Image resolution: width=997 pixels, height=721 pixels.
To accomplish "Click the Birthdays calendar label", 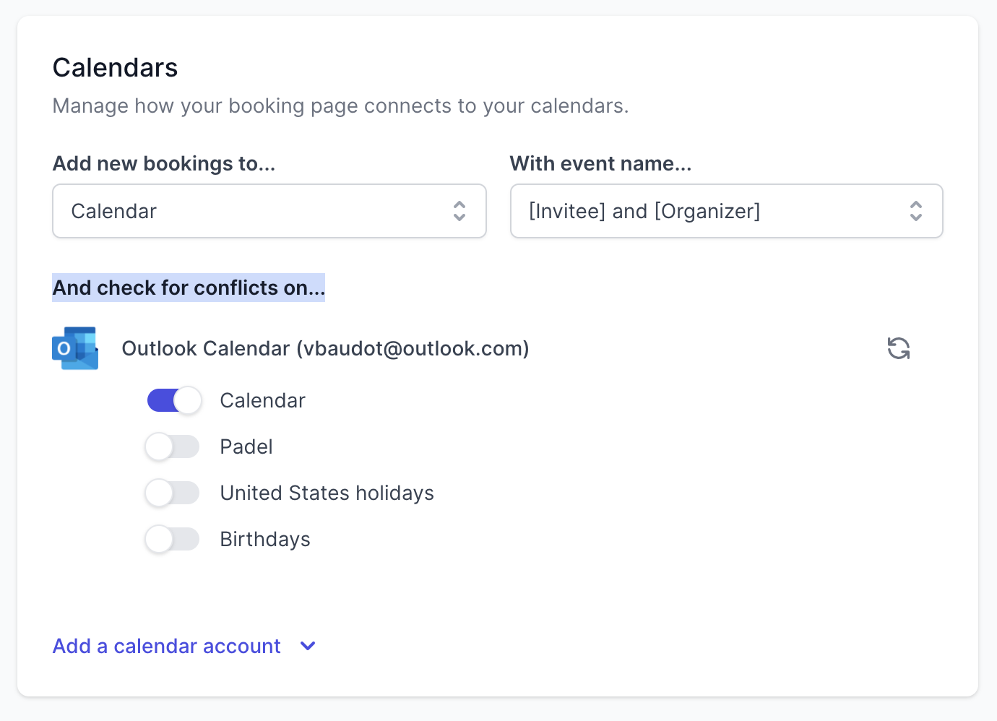I will tap(265, 539).
